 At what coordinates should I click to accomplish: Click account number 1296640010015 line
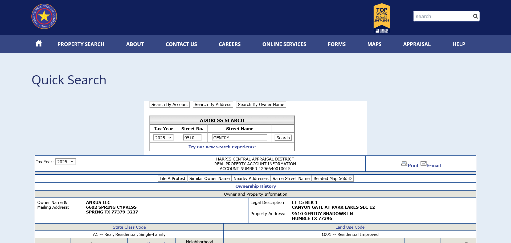[x=255, y=169]
